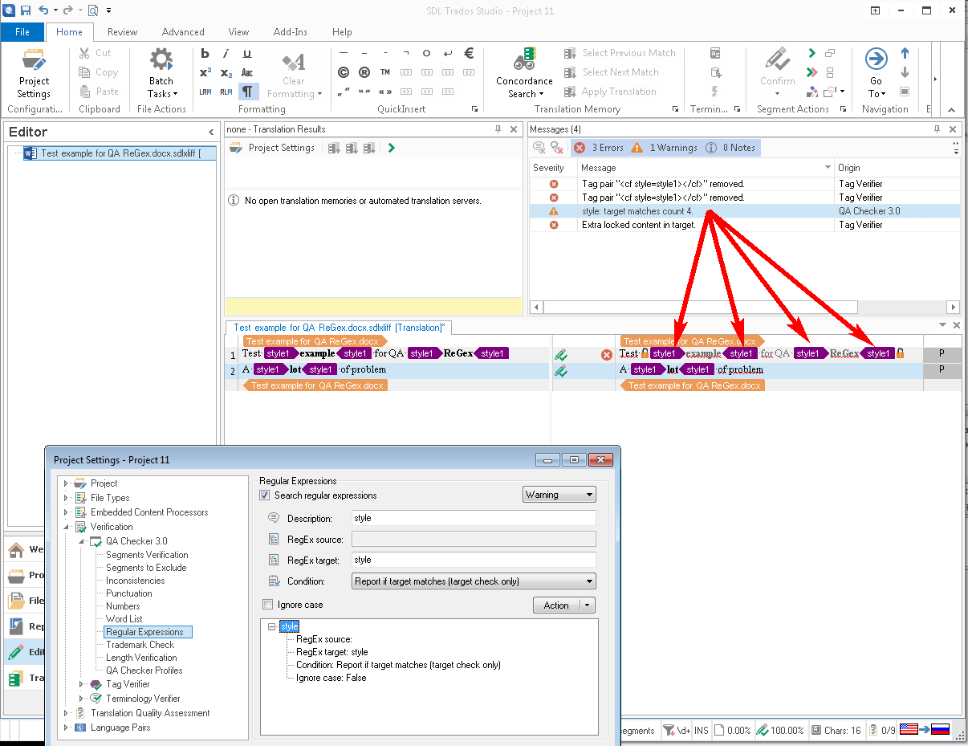Select the Test example document tab
The width and height of the screenshot is (968, 746).
pyautogui.click(x=339, y=328)
